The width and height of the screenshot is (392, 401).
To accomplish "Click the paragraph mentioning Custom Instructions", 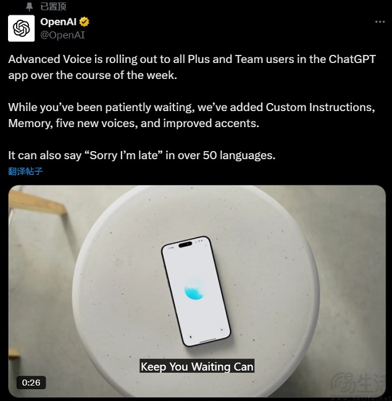I will (191, 115).
